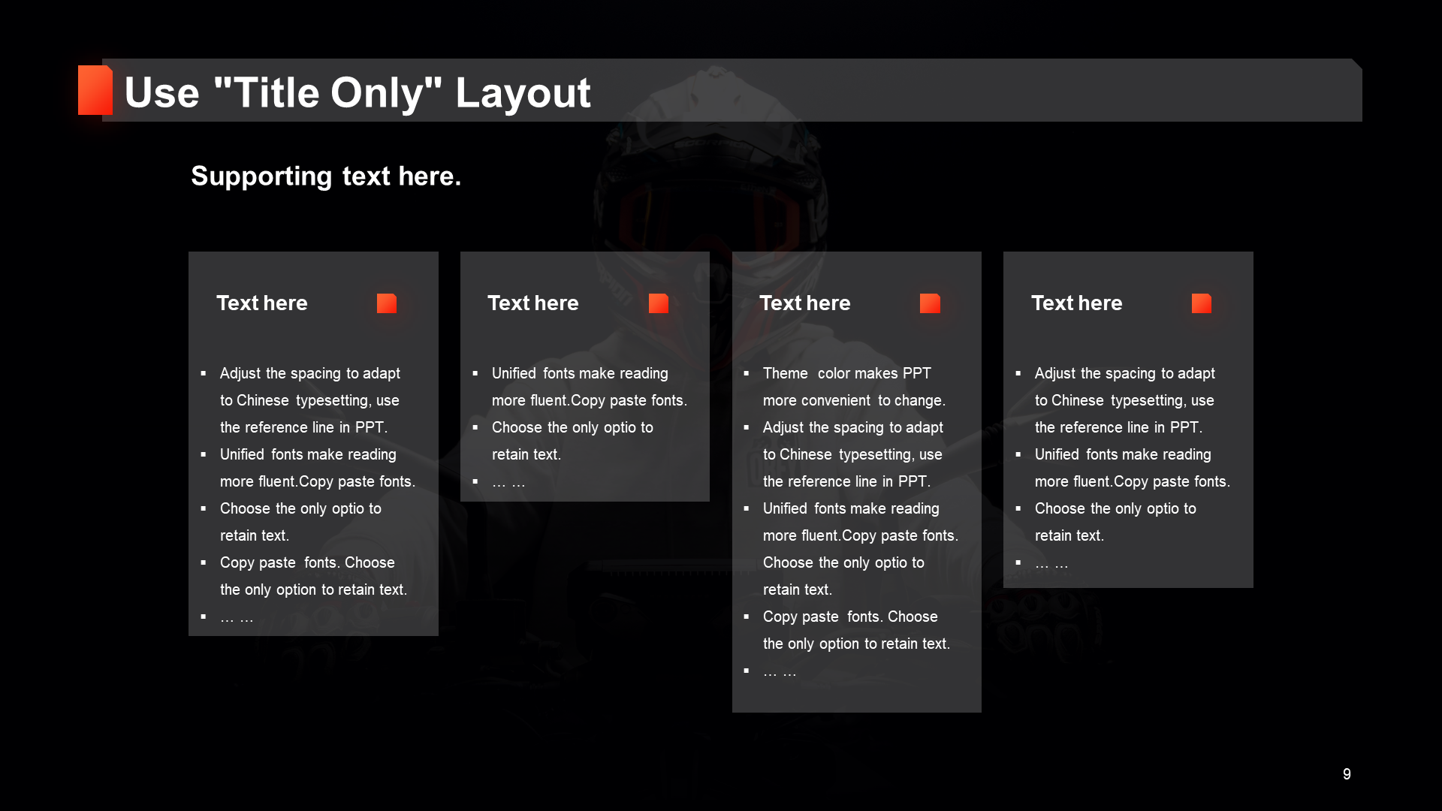The image size is (1442, 811).
Task: Click the 'Supporting text here.' label
Action: click(325, 175)
